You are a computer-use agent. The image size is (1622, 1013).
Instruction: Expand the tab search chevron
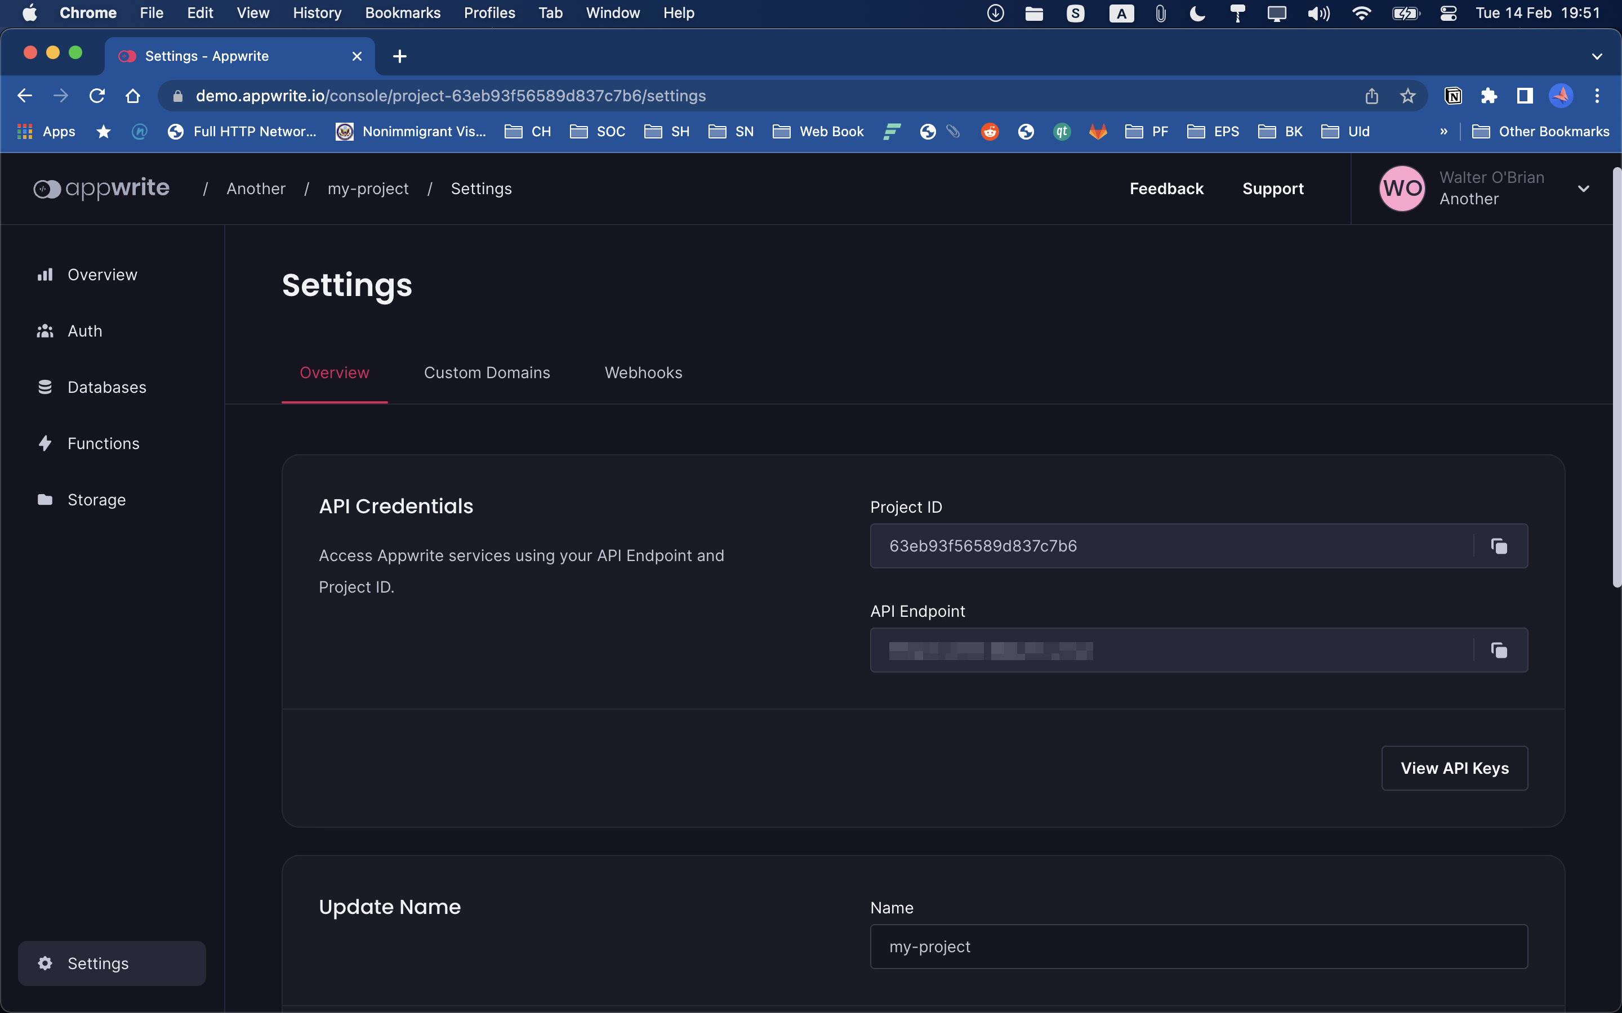(1597, 56)
